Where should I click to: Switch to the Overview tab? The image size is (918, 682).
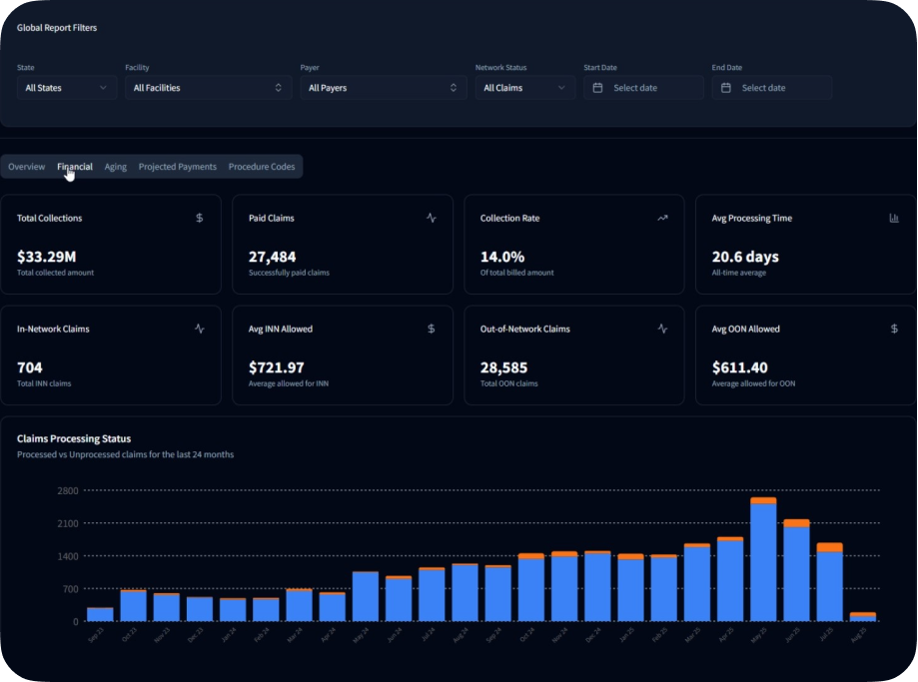pyautogui.click(x=26, y=167)
